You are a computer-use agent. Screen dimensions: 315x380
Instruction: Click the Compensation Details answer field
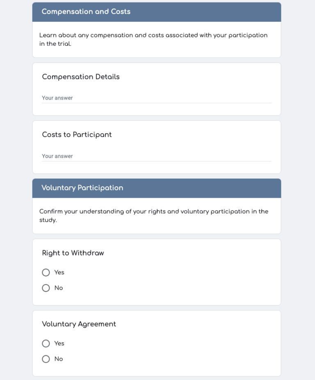pos(156,98)
